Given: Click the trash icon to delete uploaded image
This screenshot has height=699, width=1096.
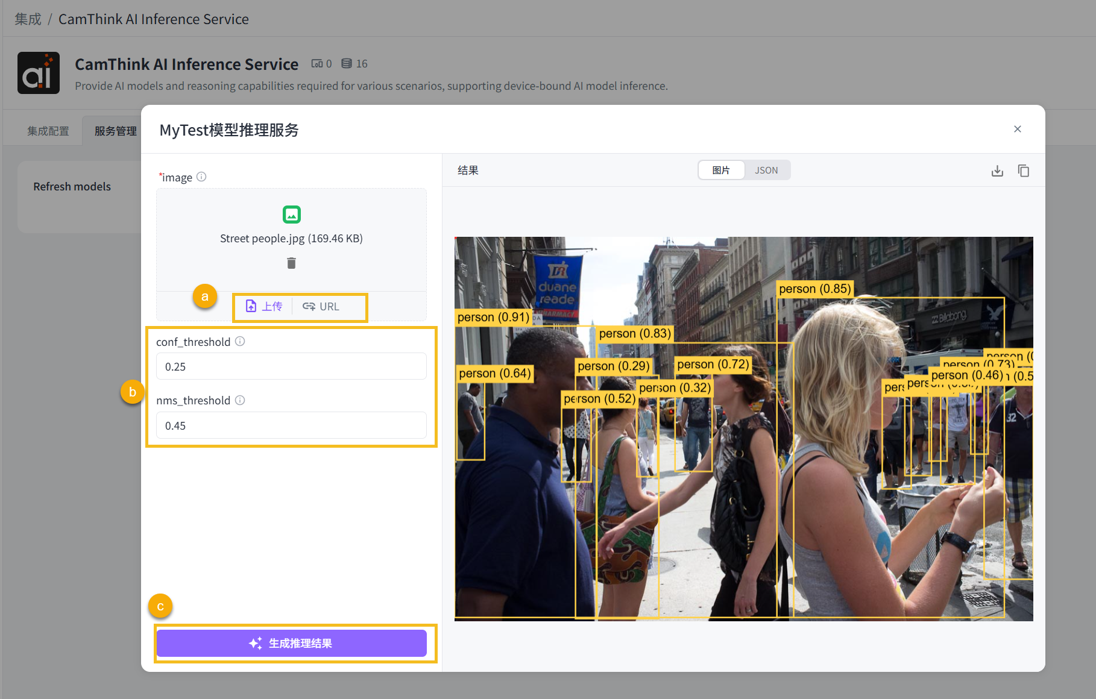Looking at the screenshot, I should [291, 263].
